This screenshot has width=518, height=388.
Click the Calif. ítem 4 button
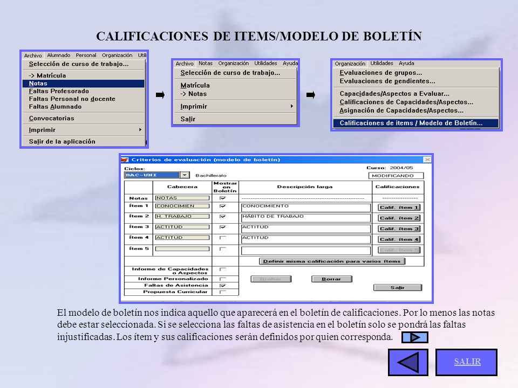[x=399, y=239]
